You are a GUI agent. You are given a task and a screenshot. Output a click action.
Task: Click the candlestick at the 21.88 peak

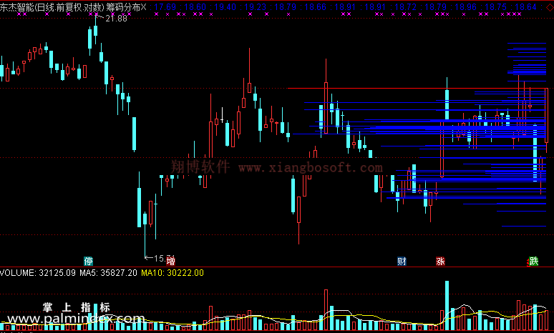[95, 30]
